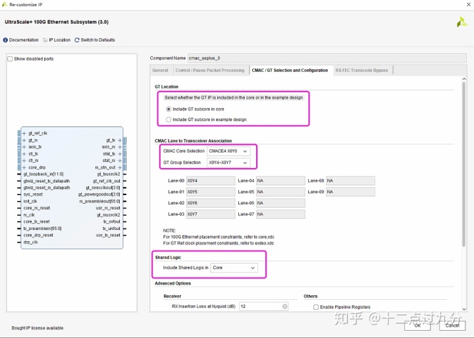Click the Lane-08 NA field
The width and height of the screenshot is (474, 338).
pyautogui.click(x=350, y=181)
